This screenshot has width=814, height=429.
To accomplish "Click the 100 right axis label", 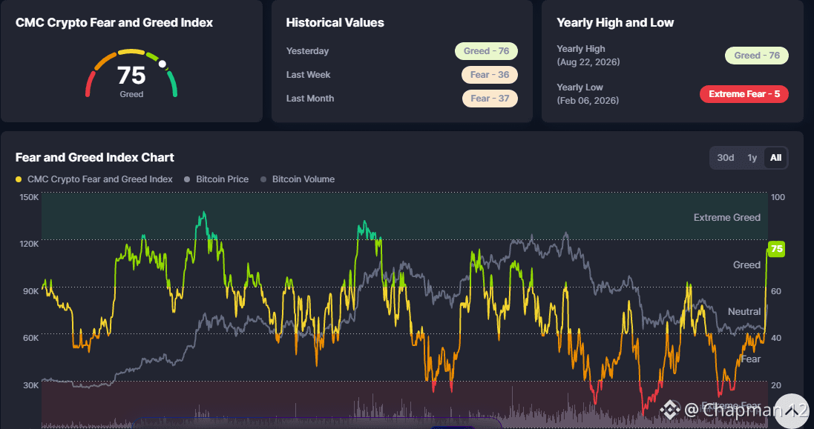I will pyautogui.click(x=778, y=197).
